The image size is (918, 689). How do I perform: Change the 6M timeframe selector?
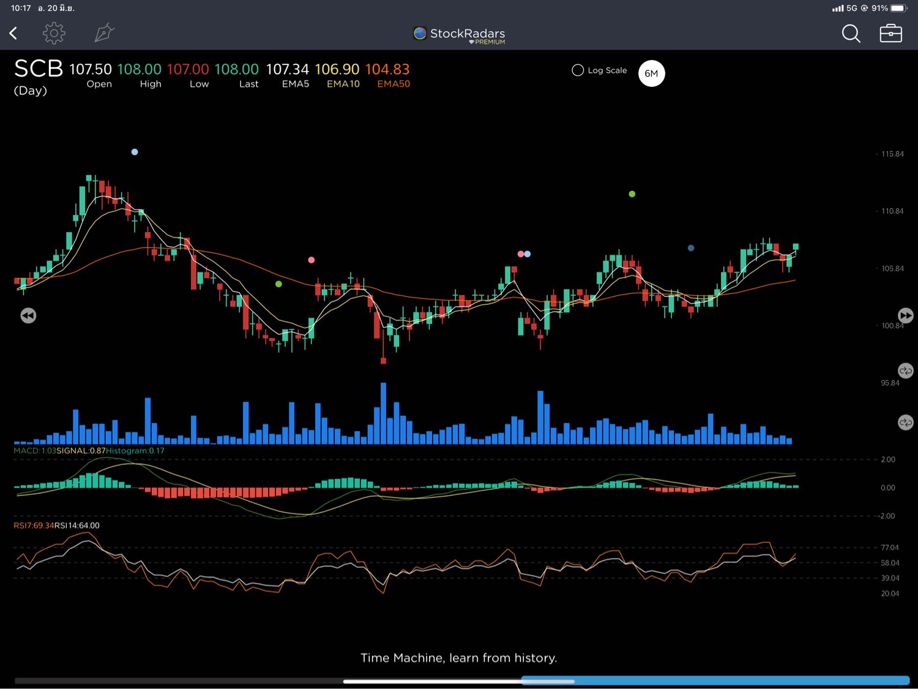(x=651, y=73)
